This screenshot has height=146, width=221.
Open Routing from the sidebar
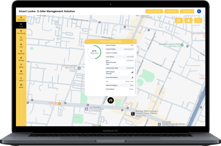click(x=21, y=59)
